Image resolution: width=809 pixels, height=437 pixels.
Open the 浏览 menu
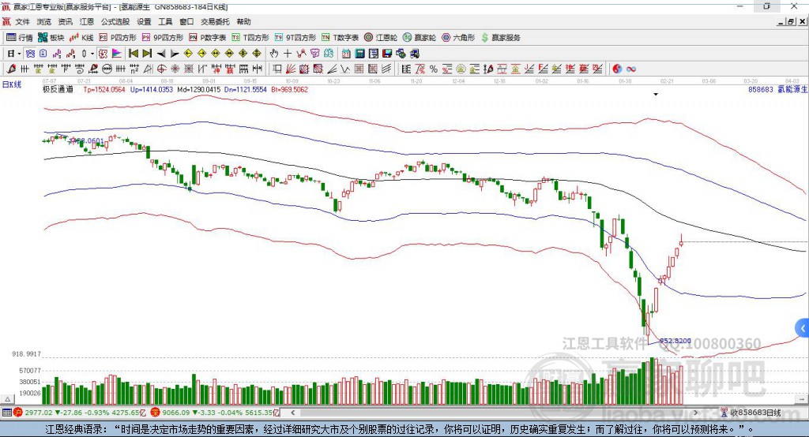(x=44, y=21)
